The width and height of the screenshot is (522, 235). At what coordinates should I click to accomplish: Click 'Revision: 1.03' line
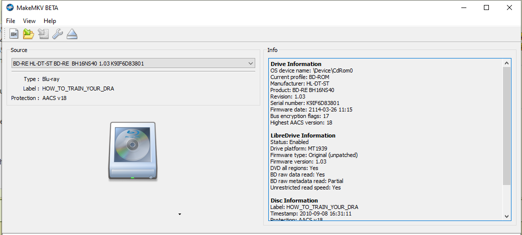click(288, 96)
